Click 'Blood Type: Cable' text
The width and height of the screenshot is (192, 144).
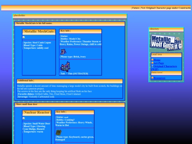point(33,45)
